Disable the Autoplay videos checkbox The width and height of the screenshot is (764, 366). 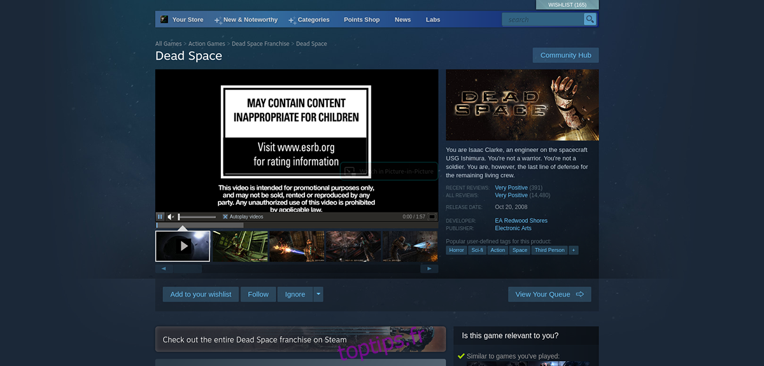click(225, 217)
